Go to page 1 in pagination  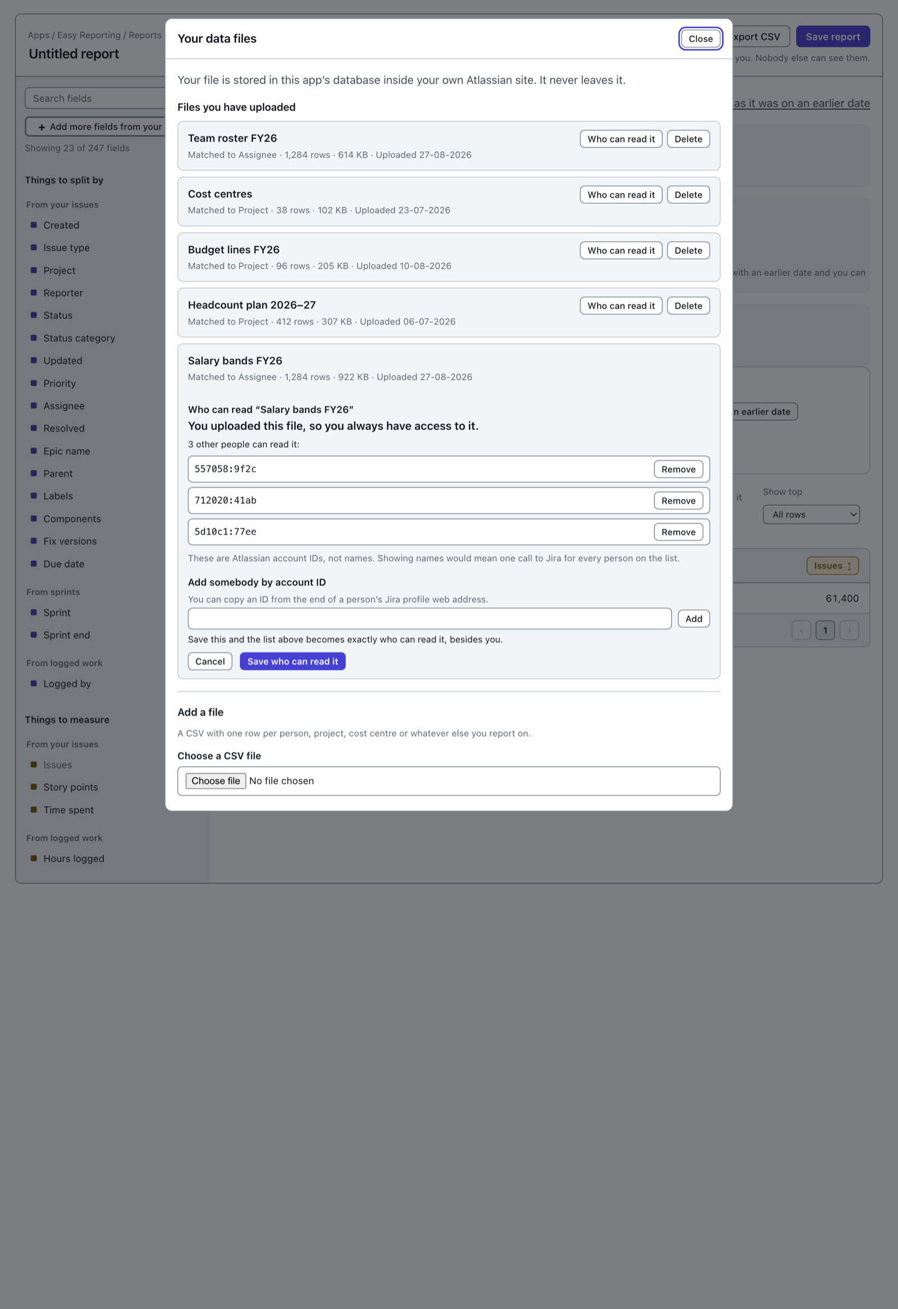[x=825, y=630]
